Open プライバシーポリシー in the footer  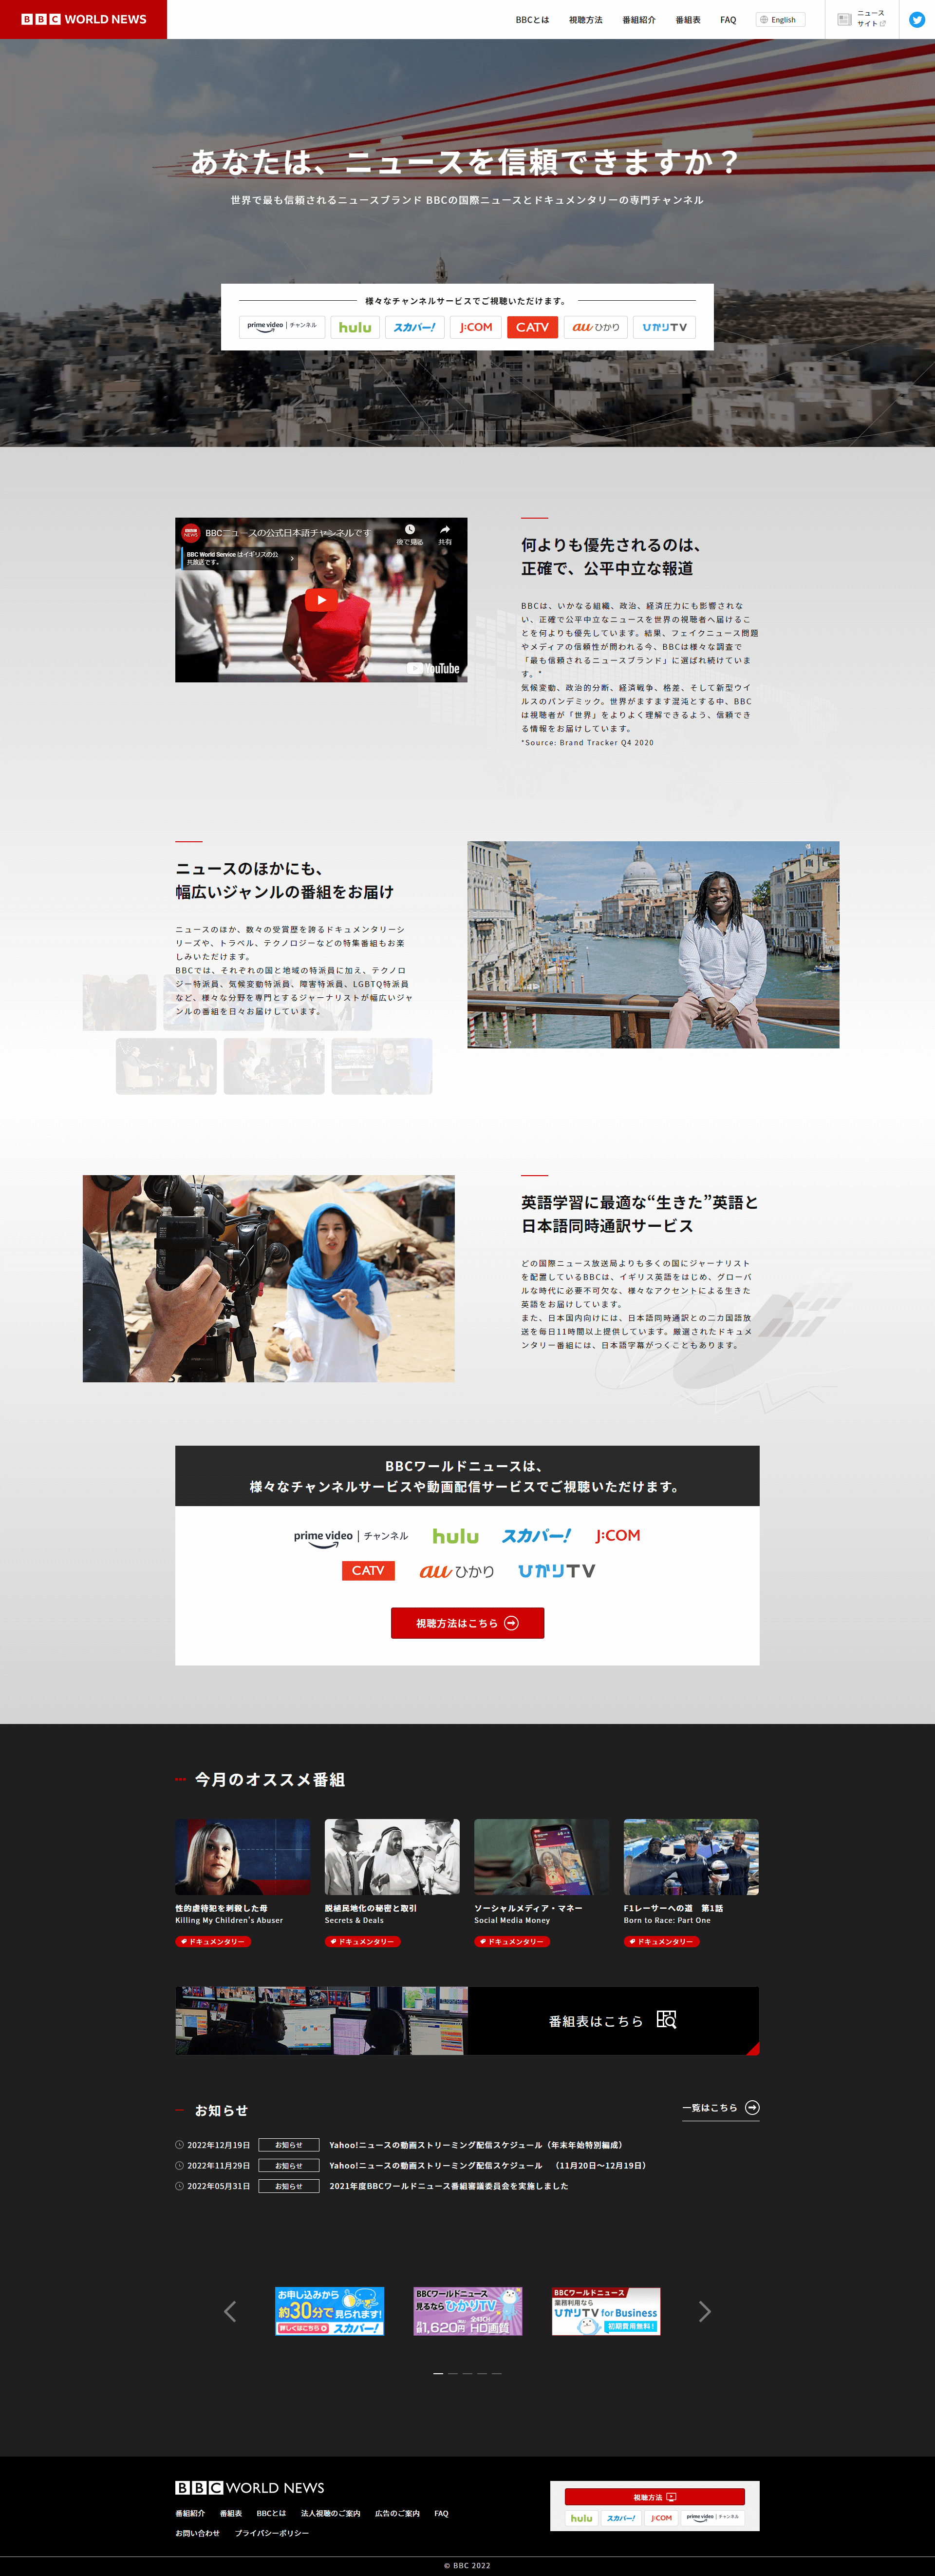272,2533
